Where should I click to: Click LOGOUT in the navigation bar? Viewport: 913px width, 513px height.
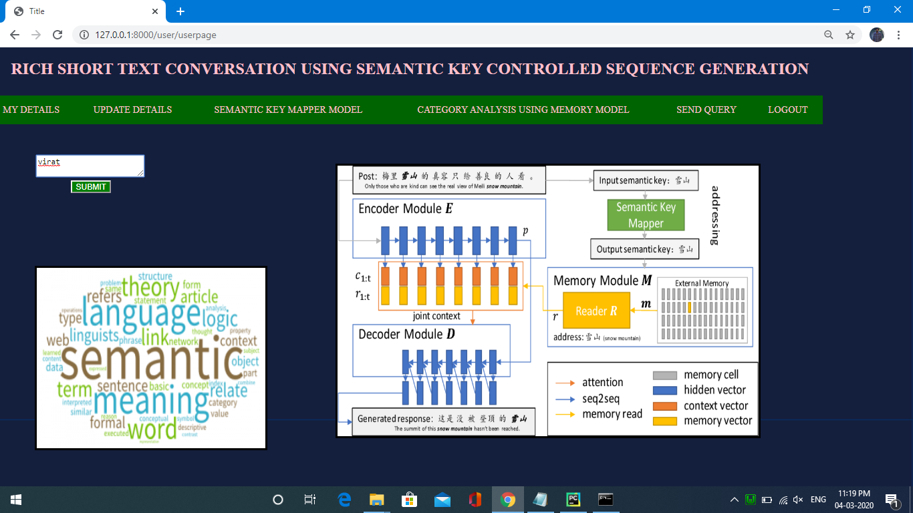[788, 110]
